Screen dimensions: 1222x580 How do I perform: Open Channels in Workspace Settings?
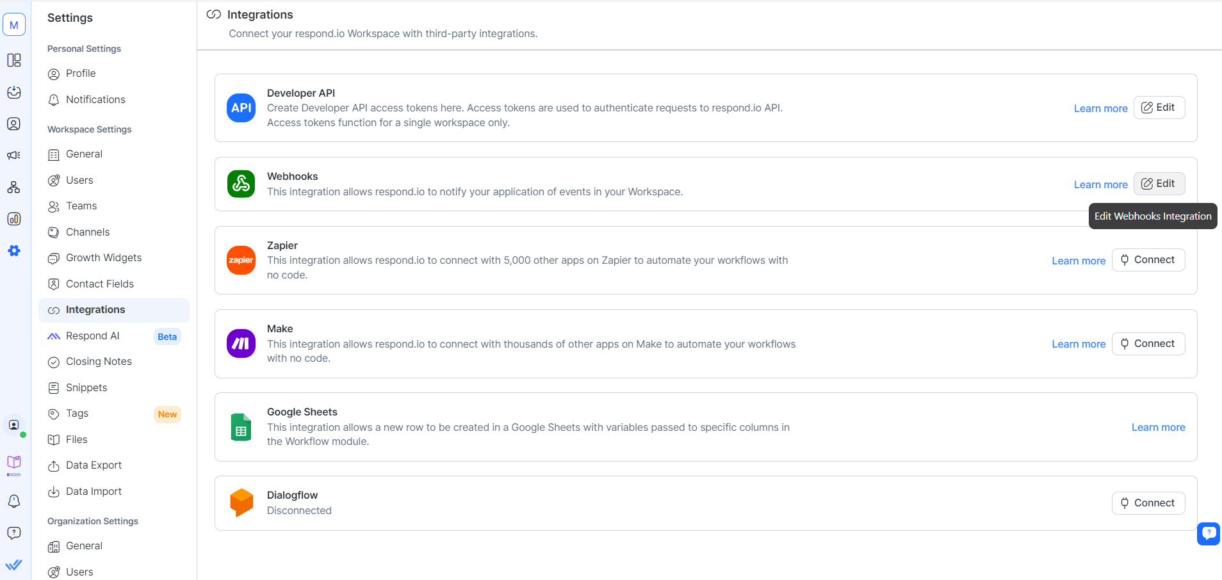click(x=88, y=232)
